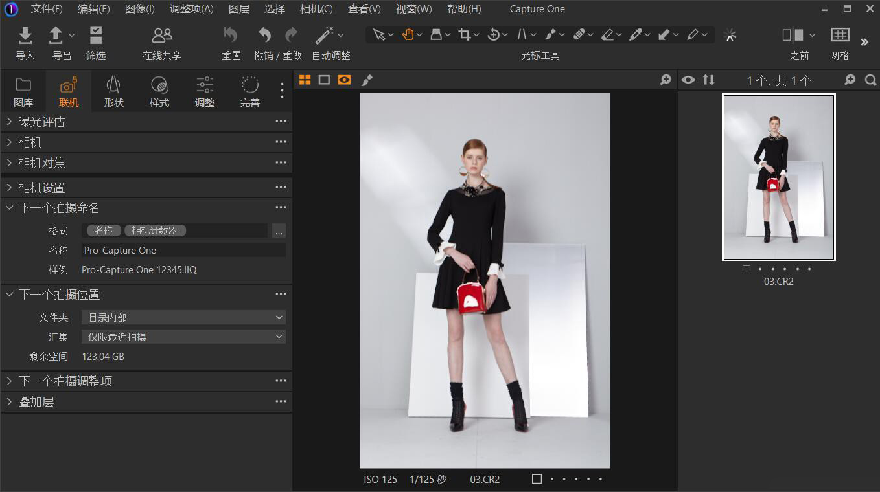Viewport: 880px width, 492px height.
Task: Check the selection checkbox under 03.CR2 thumbnail
Action: click(x=746, y=269)
